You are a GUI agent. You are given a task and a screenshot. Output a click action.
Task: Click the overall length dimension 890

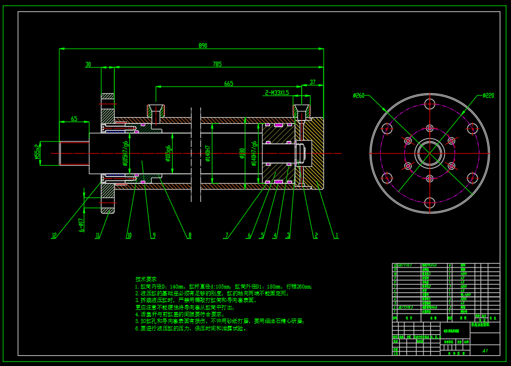tap(203, 46)
